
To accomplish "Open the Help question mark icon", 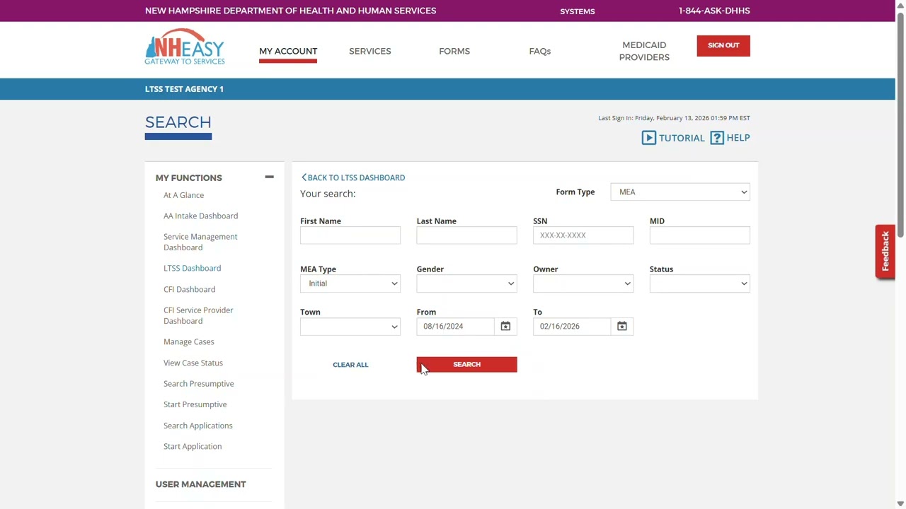I will tap(717, 138).
